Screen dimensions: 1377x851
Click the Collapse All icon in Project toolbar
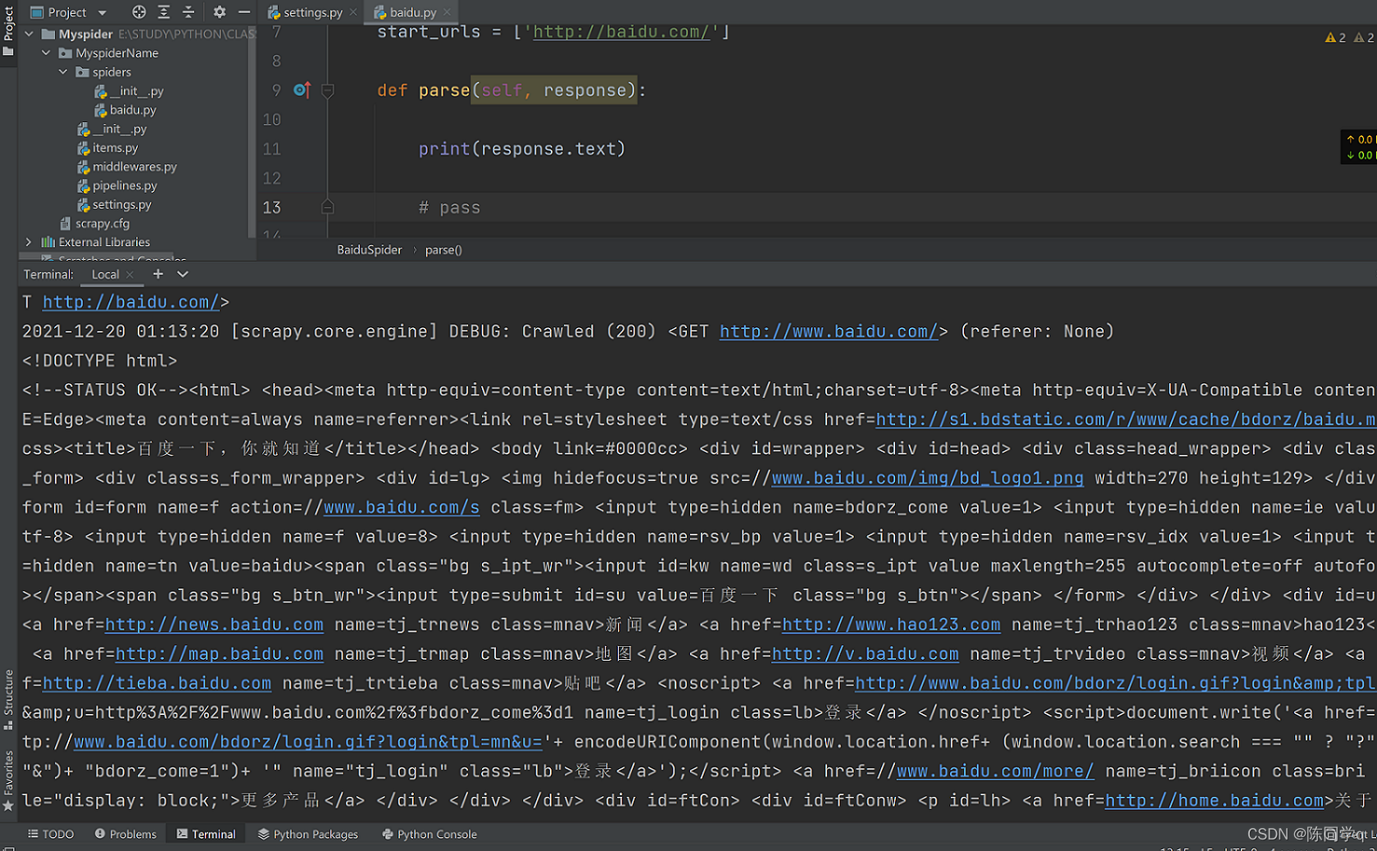189,12
